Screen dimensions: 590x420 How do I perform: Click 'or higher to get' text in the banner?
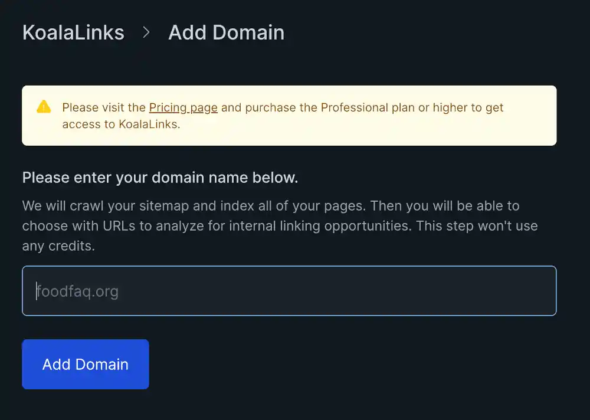[x=461, y=107]
